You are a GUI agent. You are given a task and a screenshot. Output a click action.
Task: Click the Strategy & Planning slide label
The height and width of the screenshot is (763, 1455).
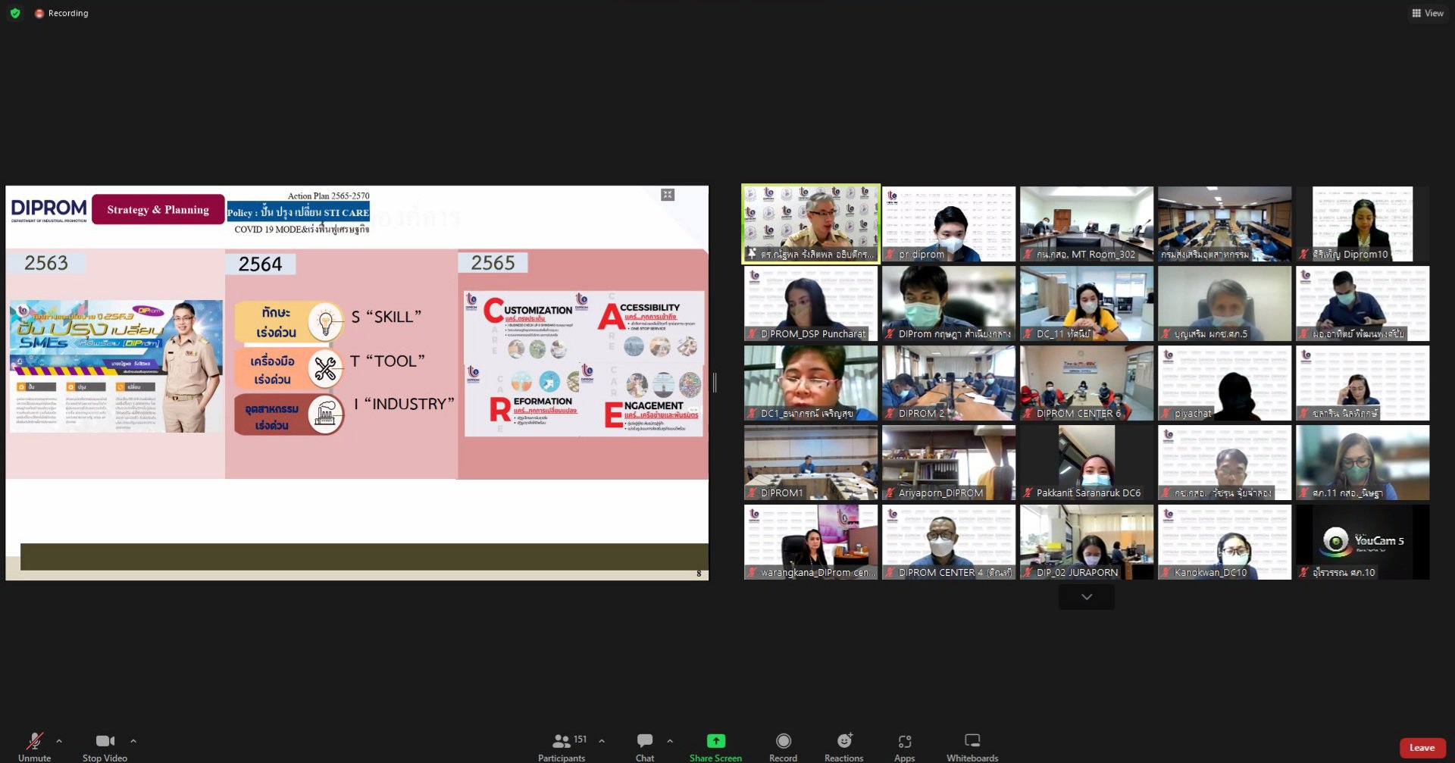click(x=158, y=210)
